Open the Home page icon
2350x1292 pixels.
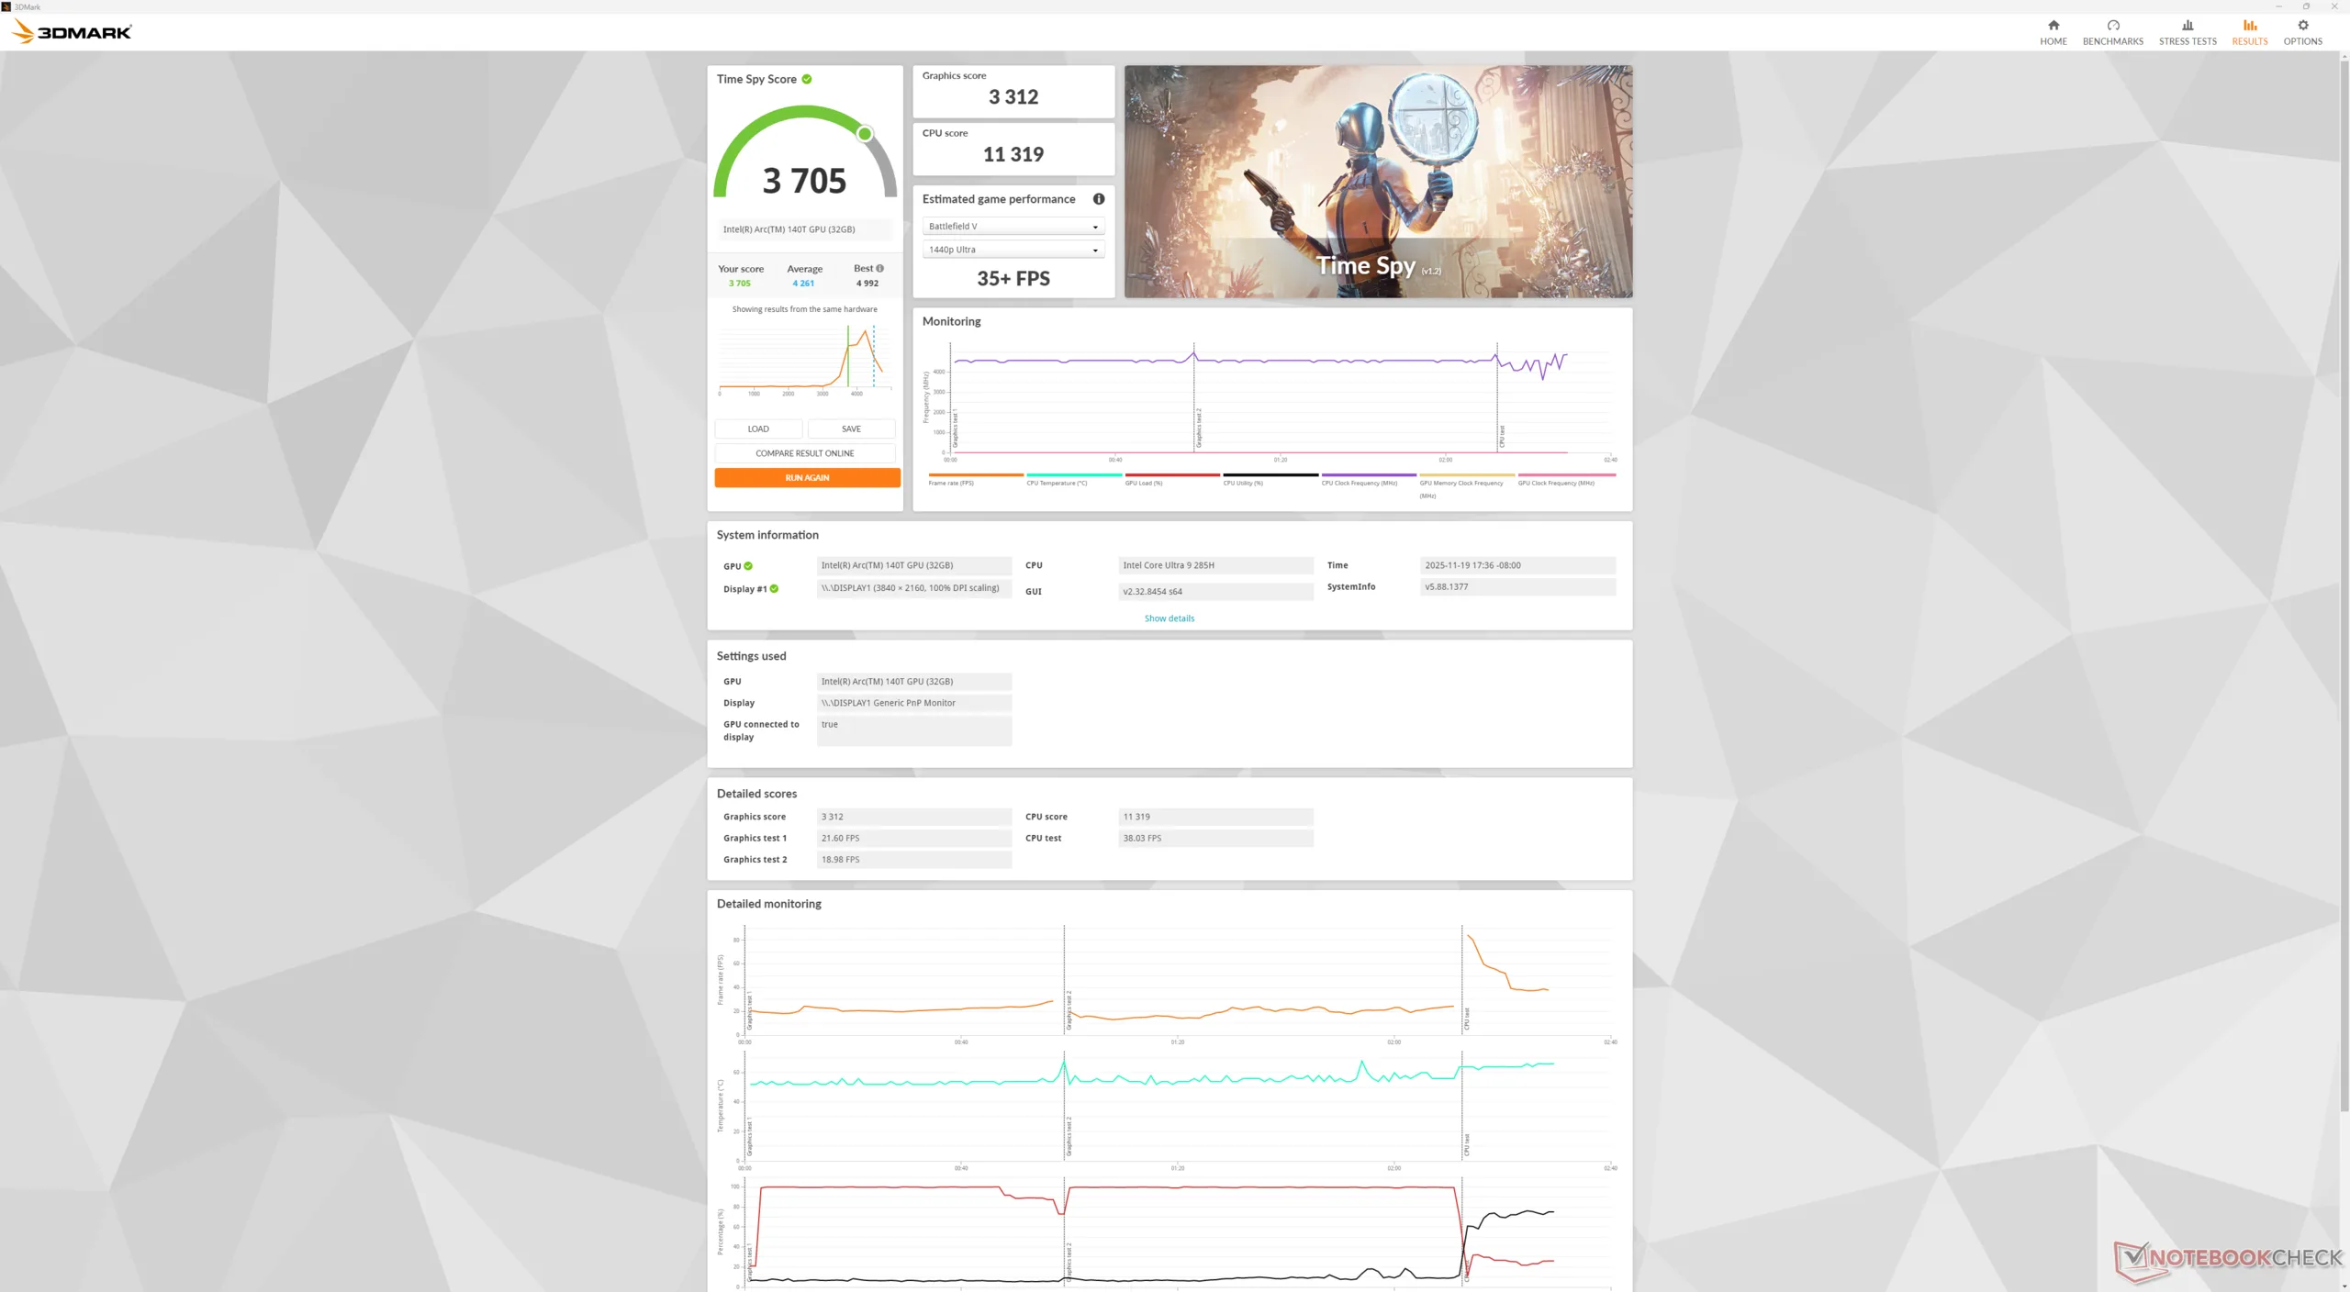click(x=2053, y=26)
